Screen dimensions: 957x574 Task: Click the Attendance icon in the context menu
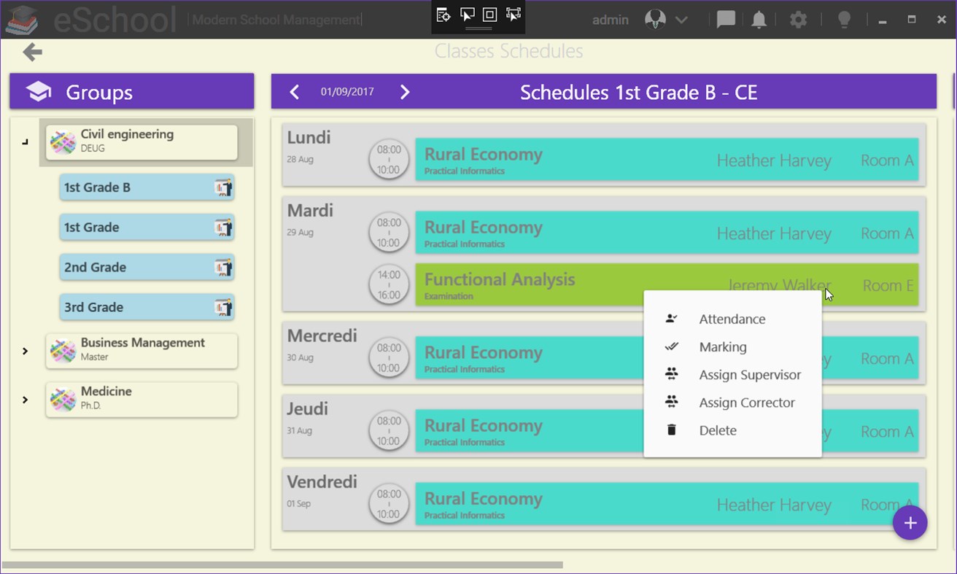[671, 319]
